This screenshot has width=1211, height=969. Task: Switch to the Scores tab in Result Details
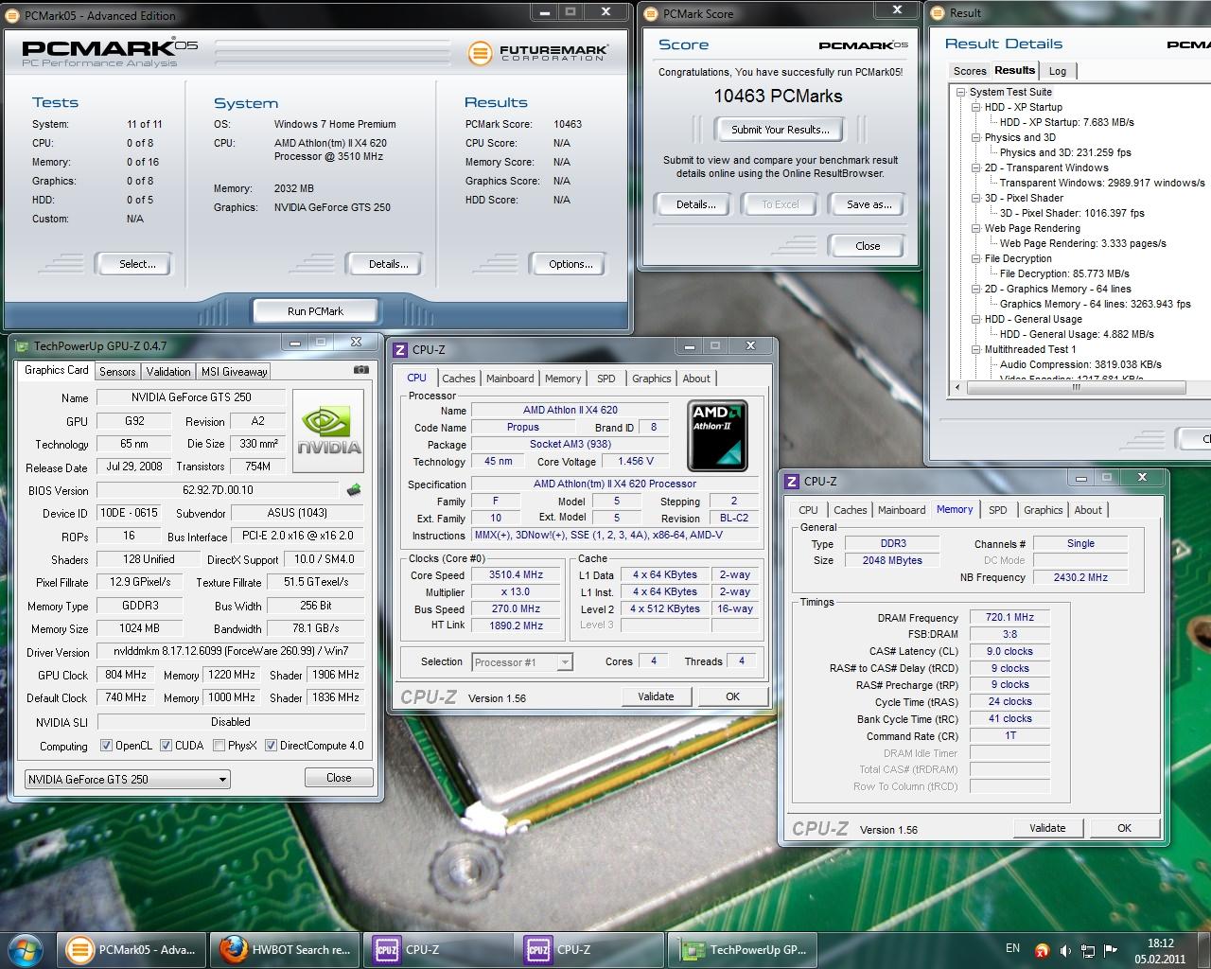pyautogui.click(x=970, y=71)
